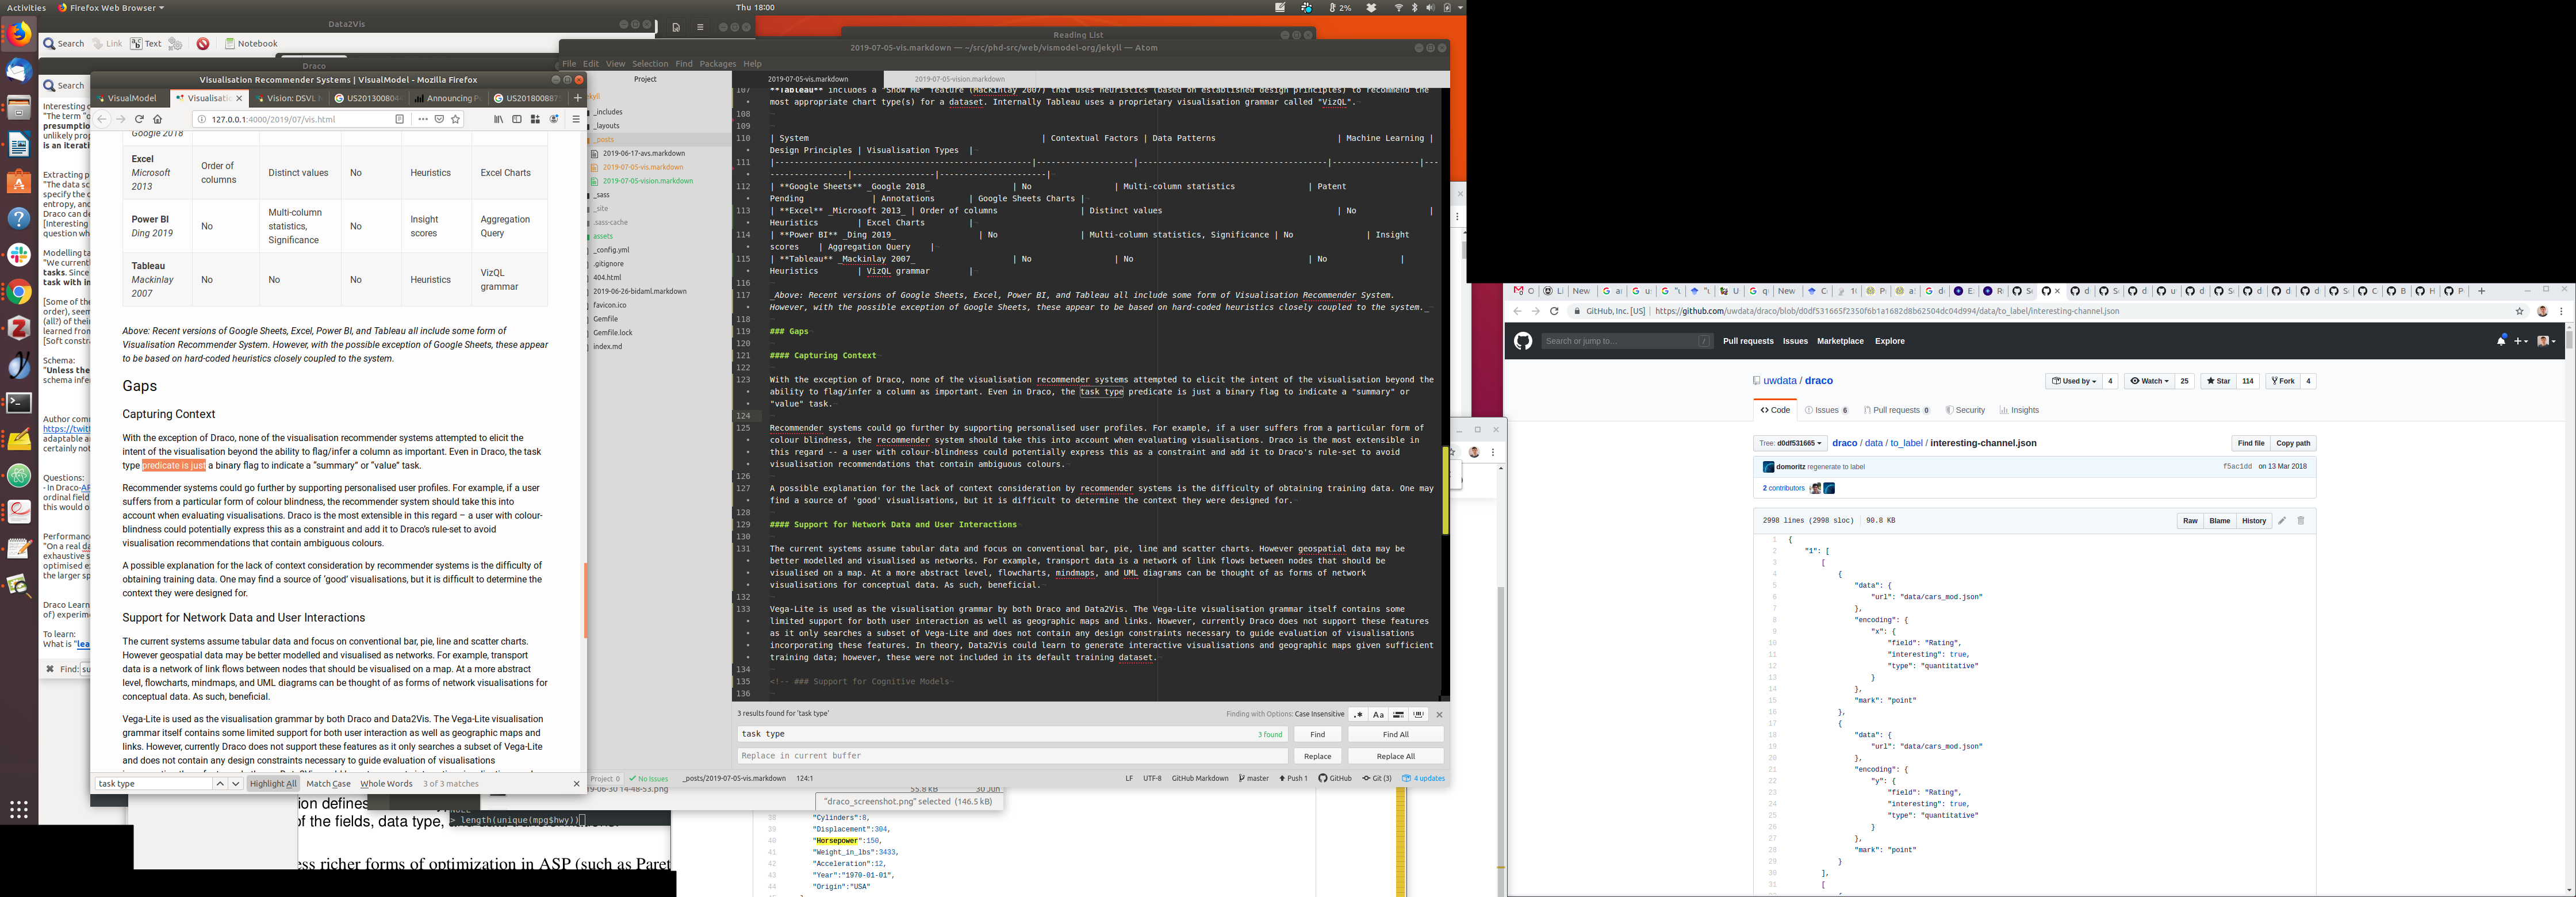Click the pencil edit file icon on GitHub
Screen dimensions: 2576x897
(2282, 521)
